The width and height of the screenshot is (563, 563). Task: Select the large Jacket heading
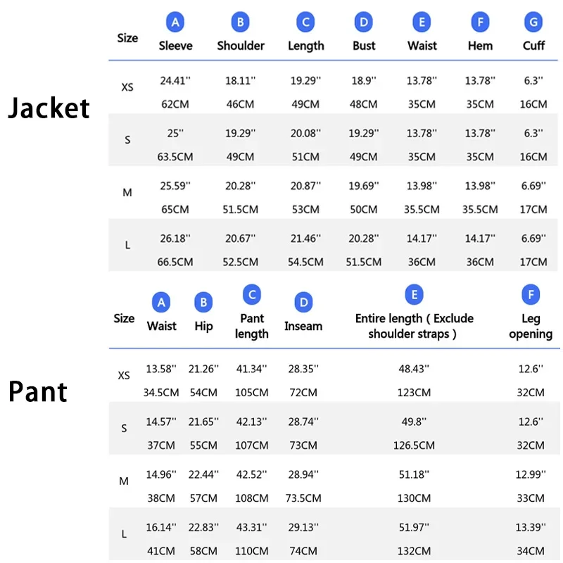[49, 108]
